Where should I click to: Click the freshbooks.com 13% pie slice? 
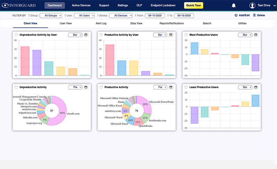145,118
